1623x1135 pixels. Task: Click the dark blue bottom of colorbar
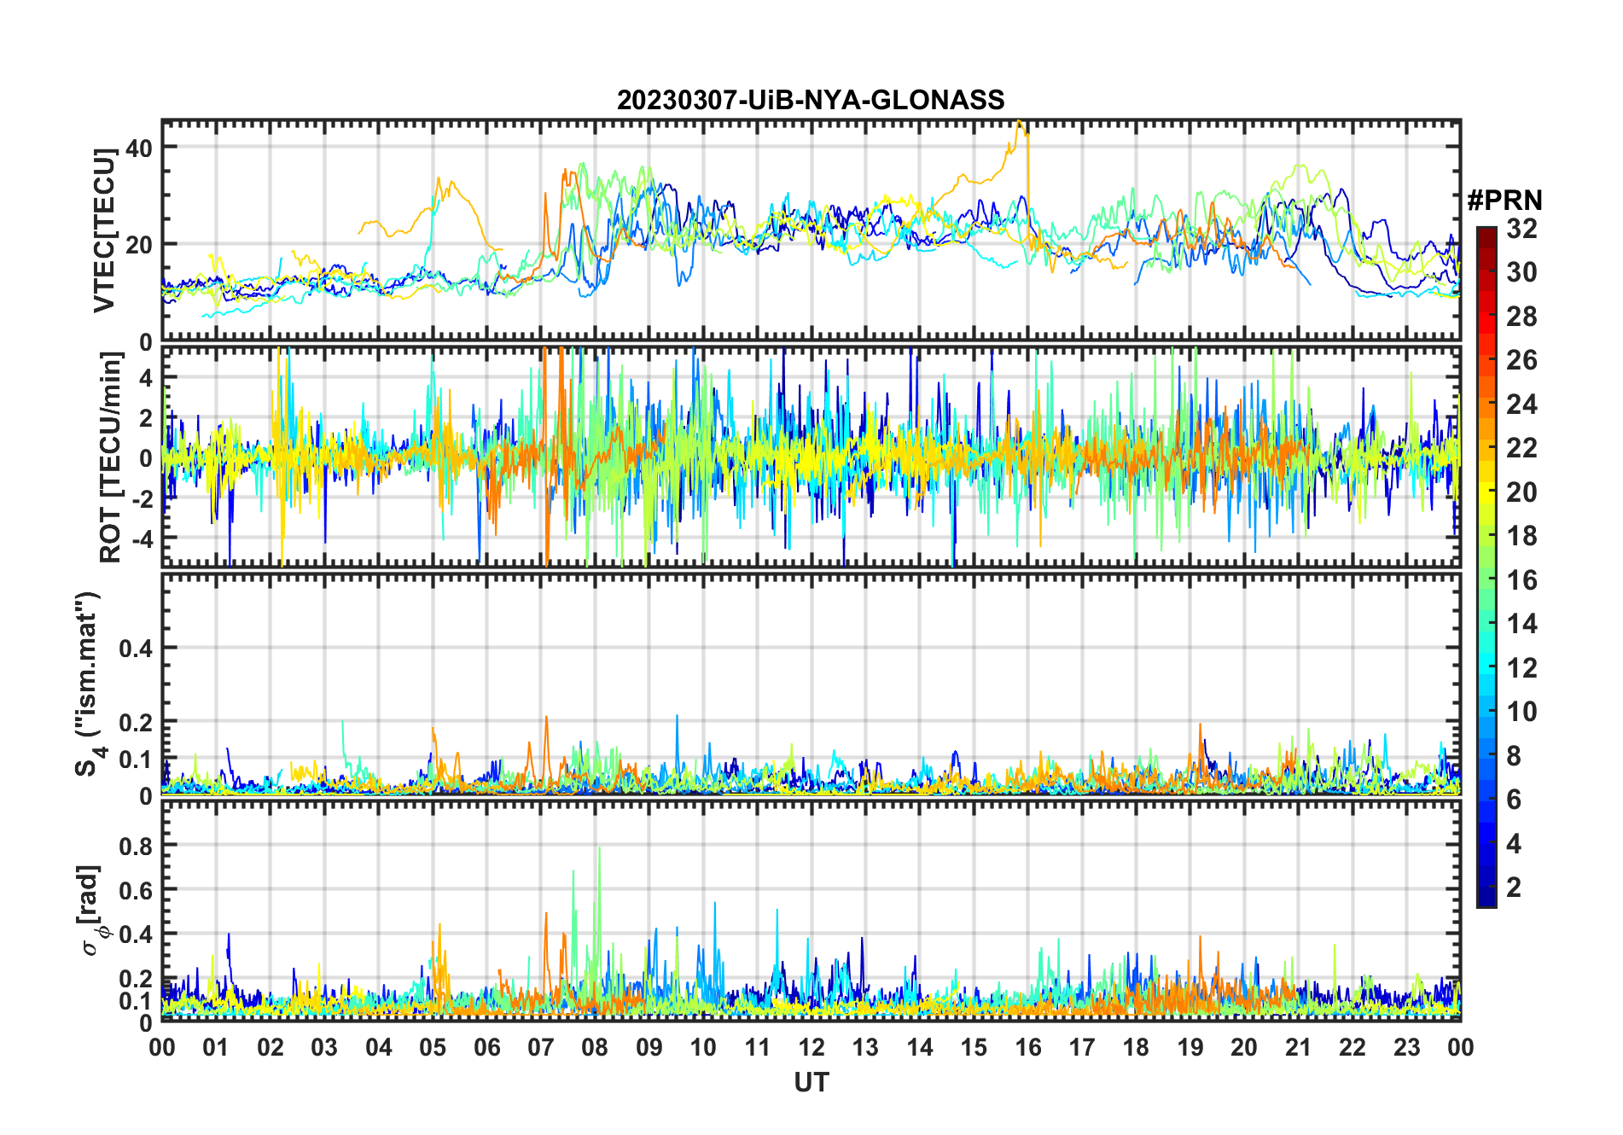[x=1486, y=898]
